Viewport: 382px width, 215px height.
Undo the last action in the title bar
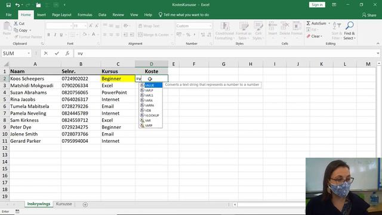tap(17, 5)
